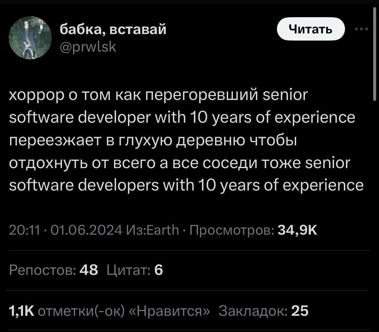Click the vertical scrollbar thumb

point(374,55)
